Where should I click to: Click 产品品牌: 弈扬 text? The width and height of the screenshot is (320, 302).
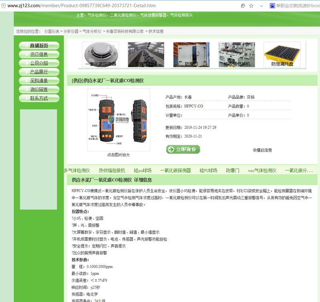click(x=241, y=97)
